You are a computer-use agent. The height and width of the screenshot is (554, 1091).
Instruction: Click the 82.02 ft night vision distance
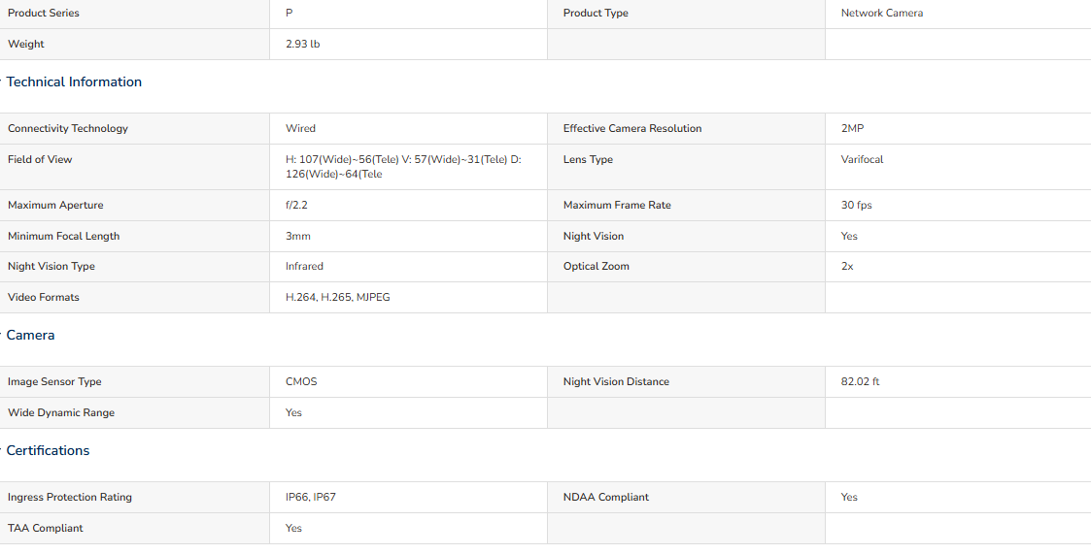pyautogui.click(x=860, y=381)
